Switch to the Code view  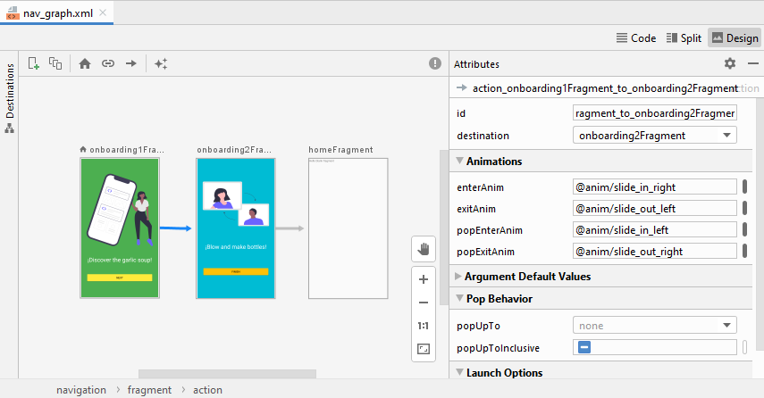point(636,38)
